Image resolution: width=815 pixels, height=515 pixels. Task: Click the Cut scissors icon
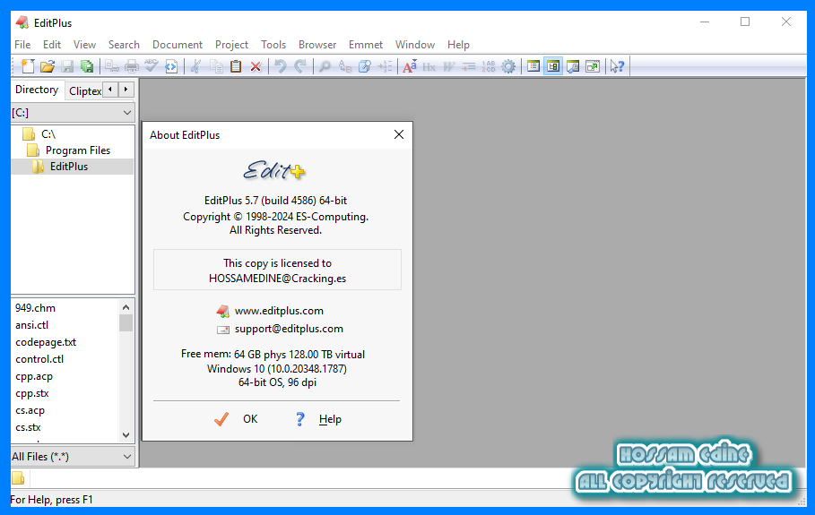coord(196,66)
